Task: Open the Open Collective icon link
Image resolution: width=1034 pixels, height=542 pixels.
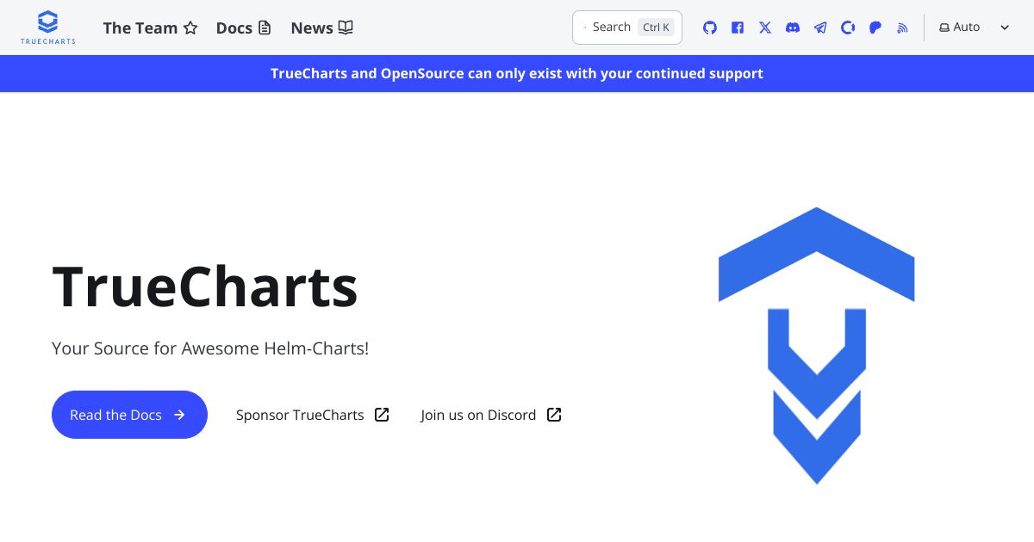Action: [848, 28]
